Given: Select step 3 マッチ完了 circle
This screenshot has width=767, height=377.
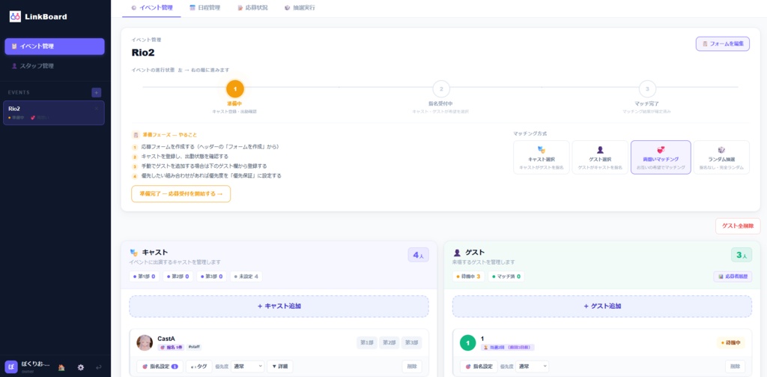Looking at the screenshot, I should tap(647, 89).
